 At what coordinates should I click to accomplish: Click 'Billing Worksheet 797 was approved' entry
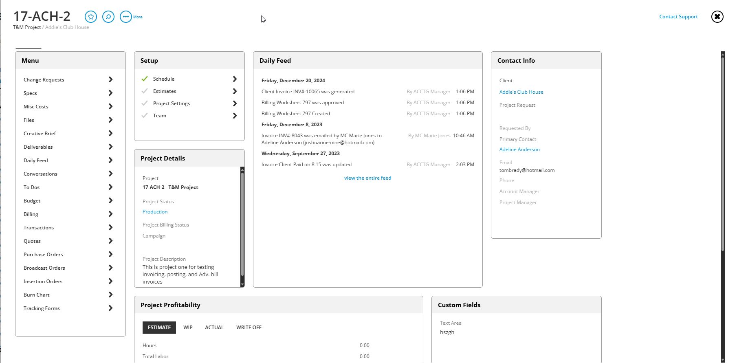pos(303,103)
